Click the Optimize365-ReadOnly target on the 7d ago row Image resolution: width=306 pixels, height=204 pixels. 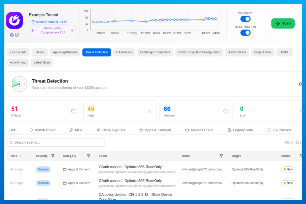[247, 183]
